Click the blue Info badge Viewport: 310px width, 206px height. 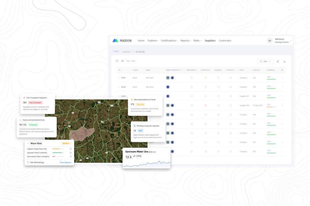click(x=140, y=131)
